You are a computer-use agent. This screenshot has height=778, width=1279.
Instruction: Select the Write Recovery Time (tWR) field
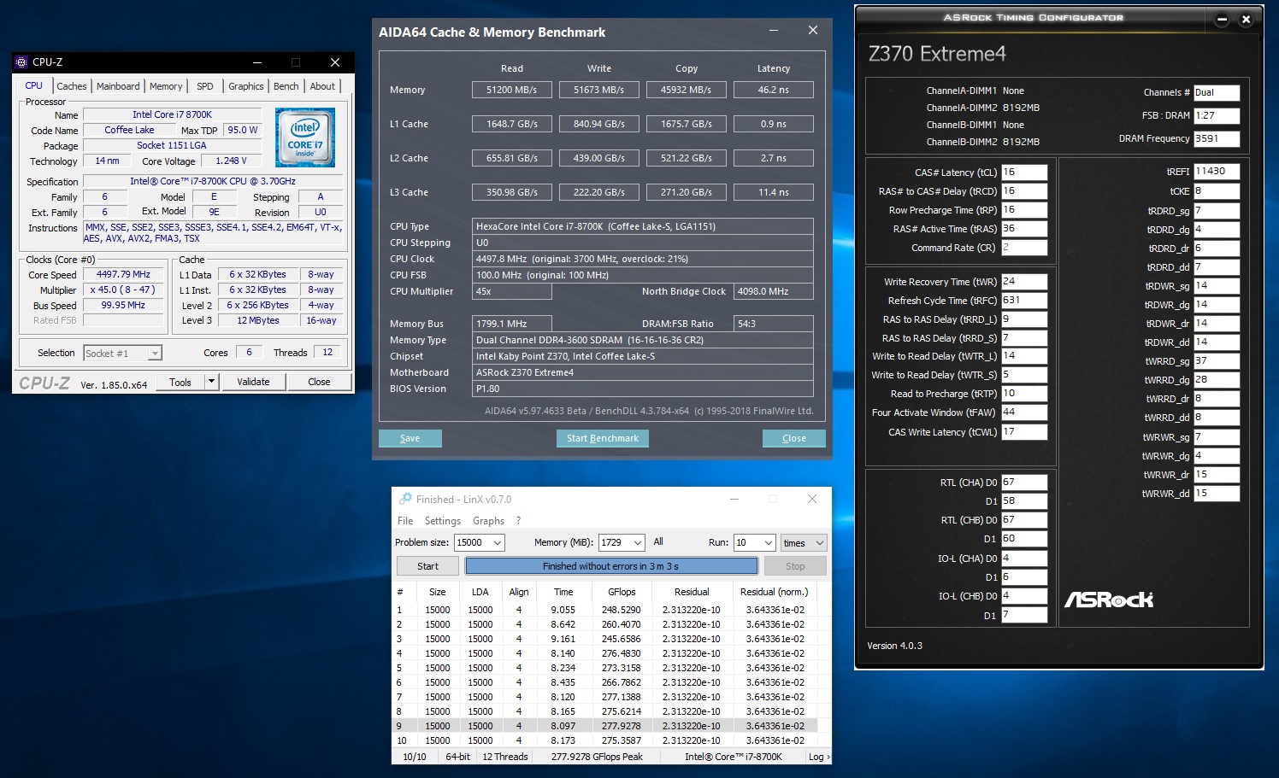click(x=1024, y=282)
